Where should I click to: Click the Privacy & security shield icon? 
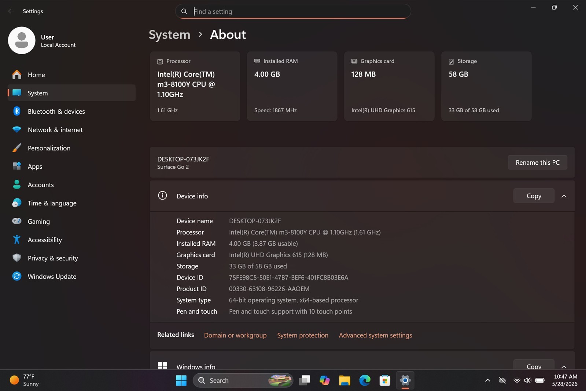point(16,258)
